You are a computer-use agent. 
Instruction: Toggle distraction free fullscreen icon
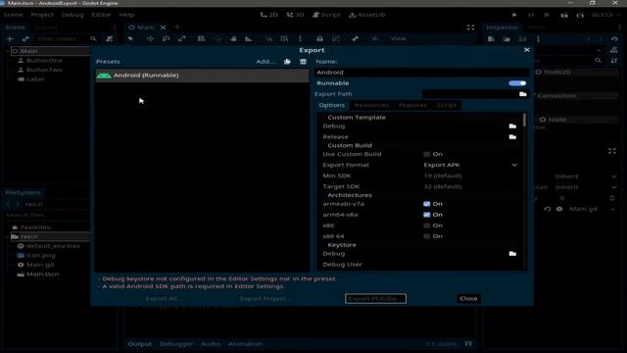[470, 27]
